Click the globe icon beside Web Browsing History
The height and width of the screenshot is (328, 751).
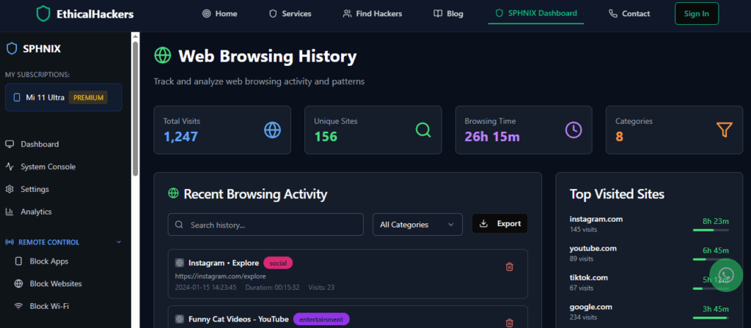pos(162,56)
